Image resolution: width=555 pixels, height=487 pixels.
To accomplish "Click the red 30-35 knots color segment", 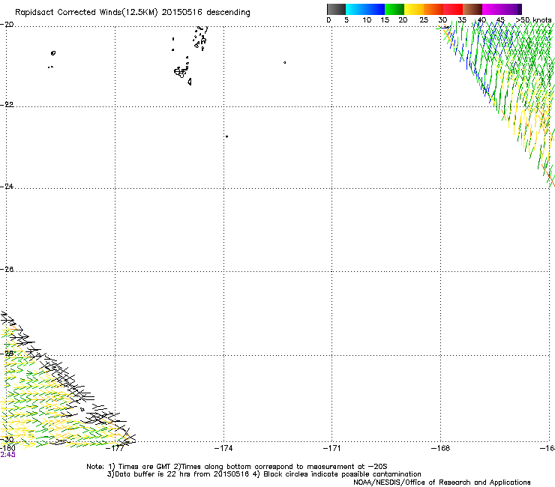I will coord(453,9).
